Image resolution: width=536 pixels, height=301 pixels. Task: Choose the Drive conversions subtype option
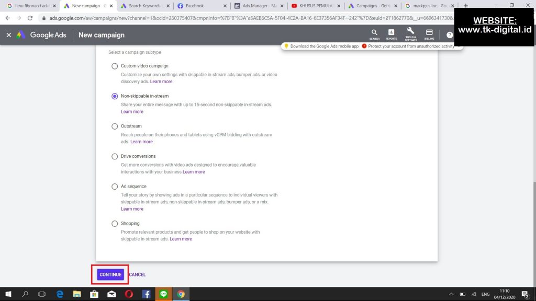(115, 156)
